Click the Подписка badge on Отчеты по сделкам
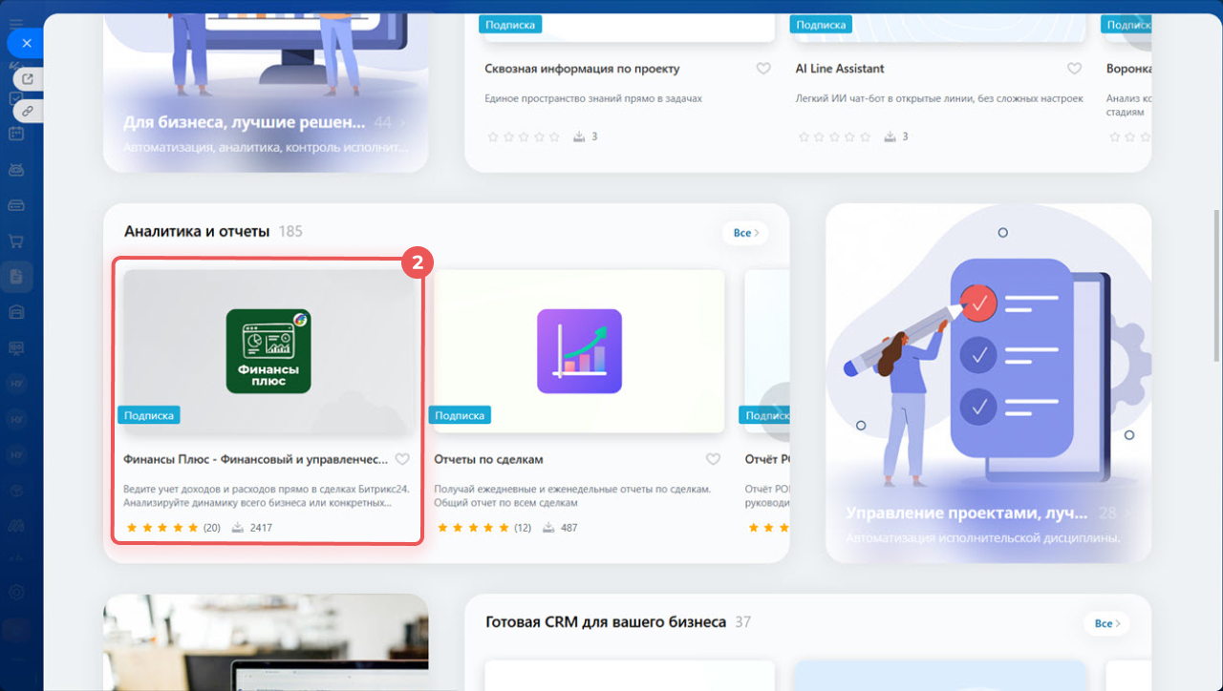The image size is (1223, 691). (460, 415)
